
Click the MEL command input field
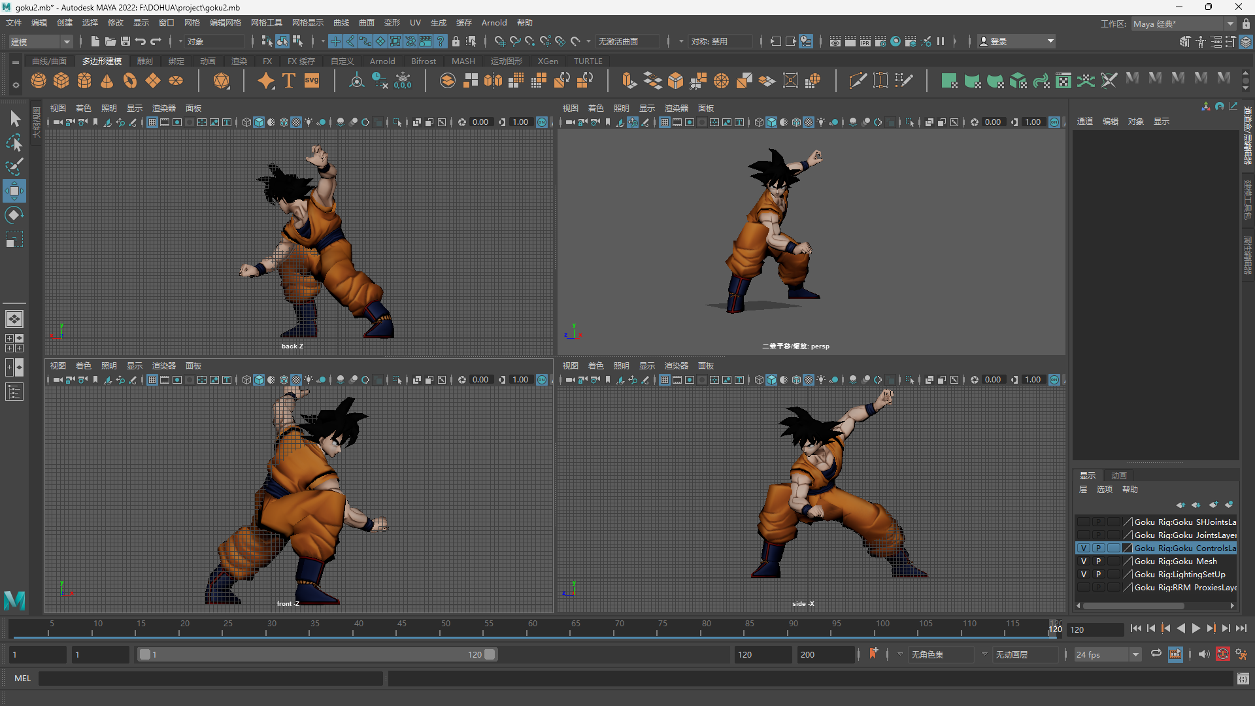(x=210, y=679)
